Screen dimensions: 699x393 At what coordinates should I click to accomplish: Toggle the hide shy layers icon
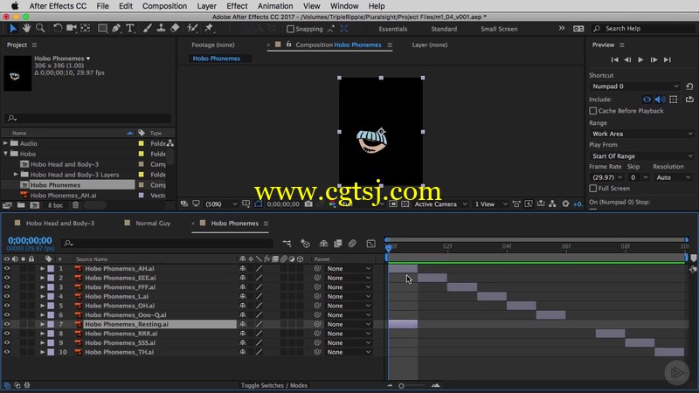coord(323,244)
